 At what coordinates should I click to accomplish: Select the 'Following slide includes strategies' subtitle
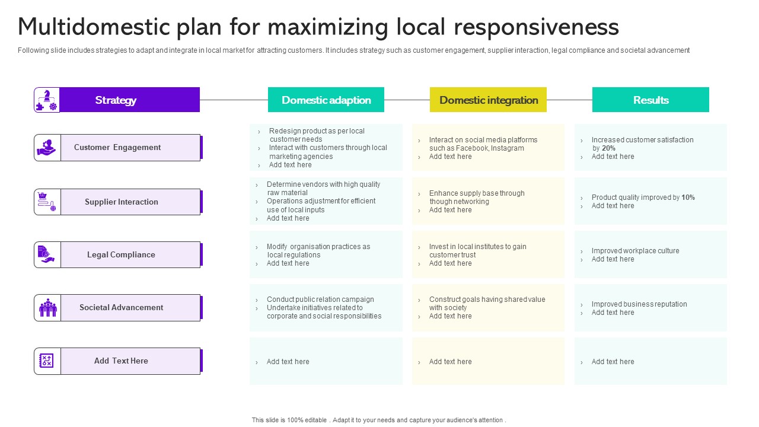(x=353, y=50)
